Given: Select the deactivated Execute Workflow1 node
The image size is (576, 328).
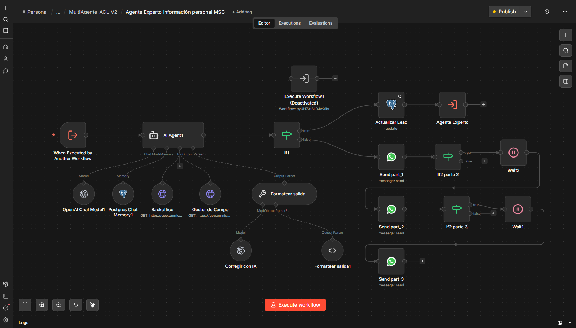Looking at the screenshot, I should click(x=304, y=79).
